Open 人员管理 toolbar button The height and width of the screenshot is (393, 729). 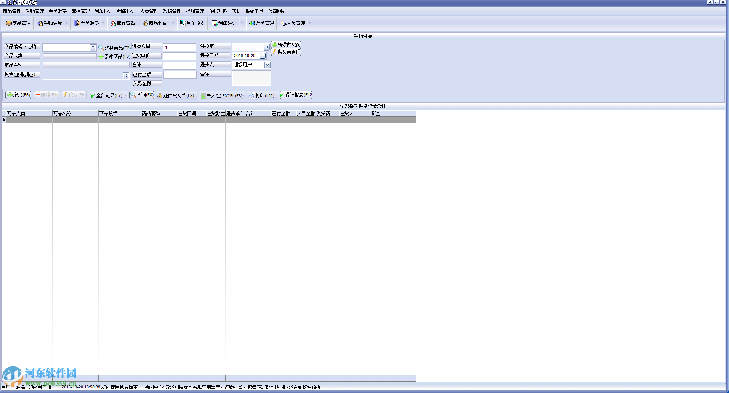click(293, 23)
